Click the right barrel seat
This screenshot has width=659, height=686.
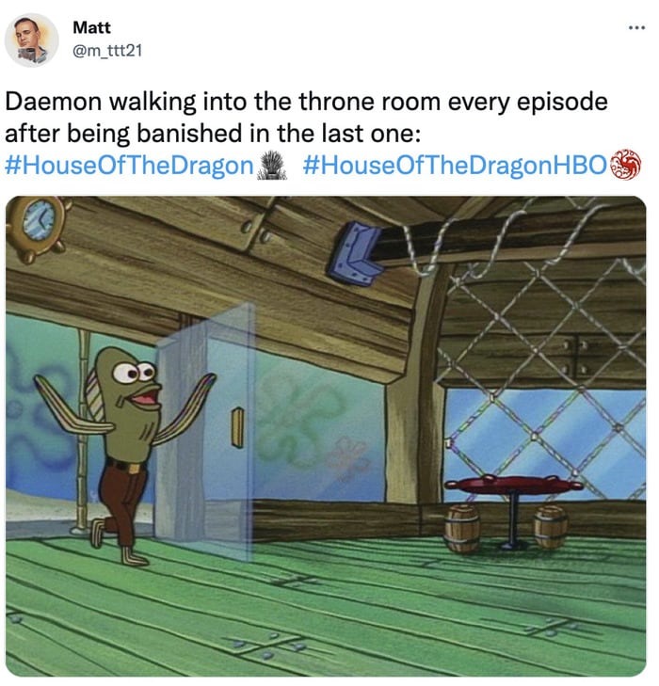[x=551, y=526]
